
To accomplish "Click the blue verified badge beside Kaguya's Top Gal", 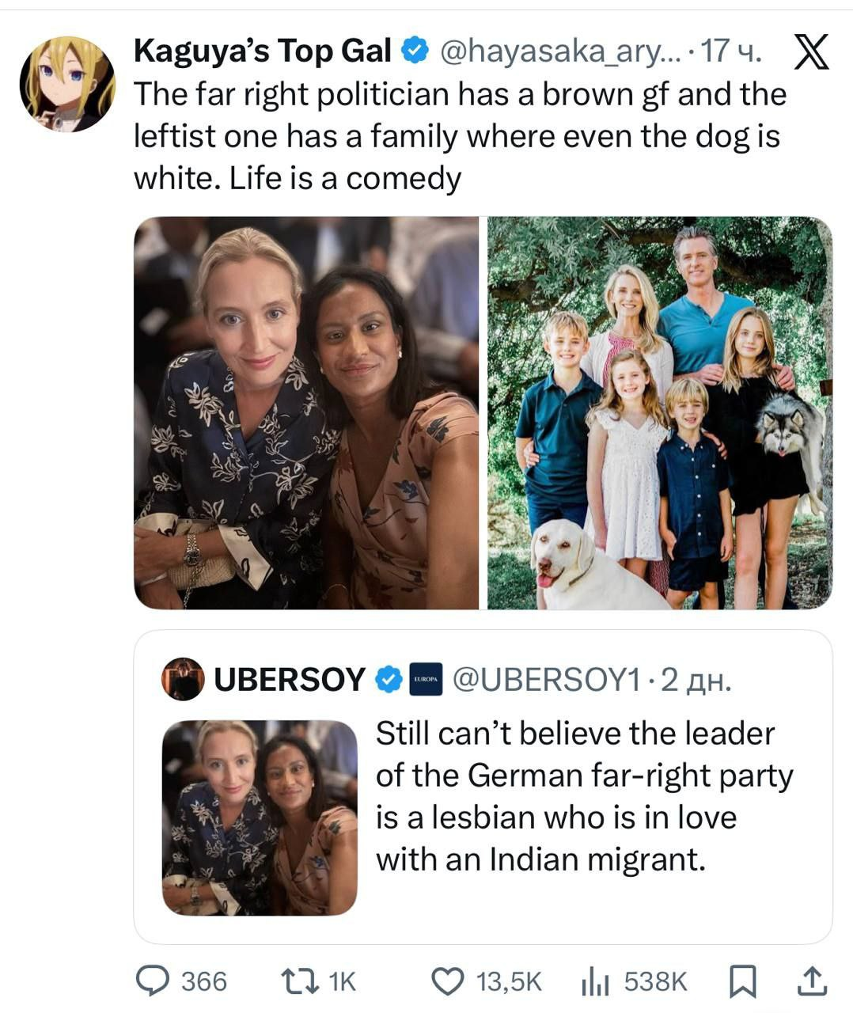I will [415, 52].
